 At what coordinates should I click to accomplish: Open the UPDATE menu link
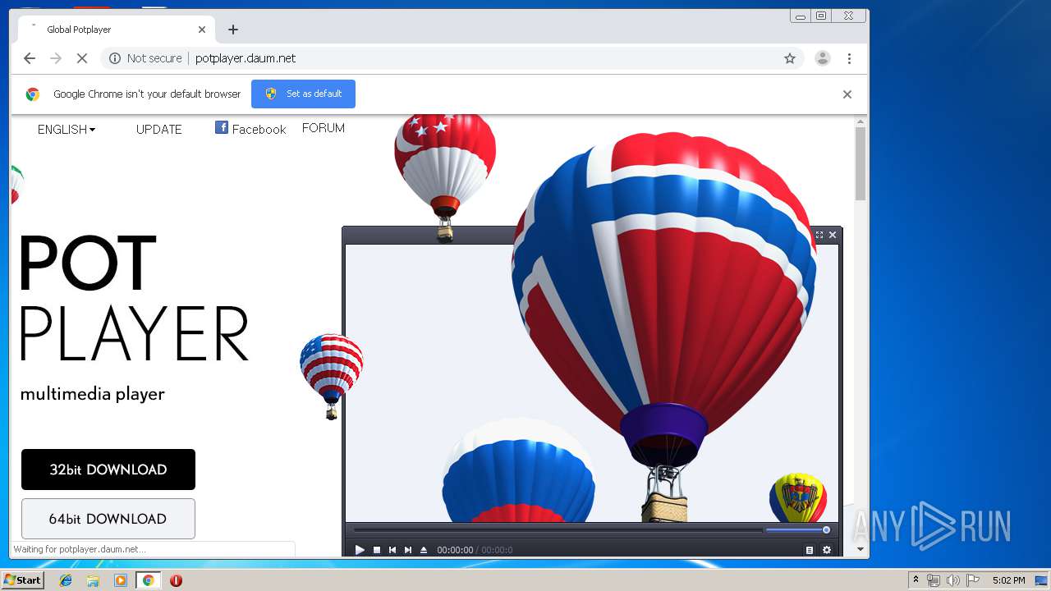point(159,130)
